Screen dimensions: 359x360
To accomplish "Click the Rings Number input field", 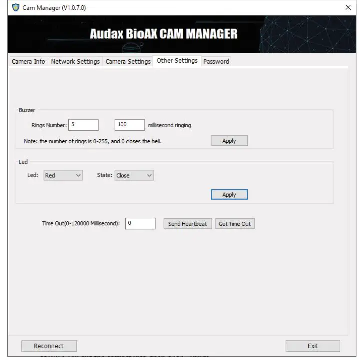I will coord(83,125).
